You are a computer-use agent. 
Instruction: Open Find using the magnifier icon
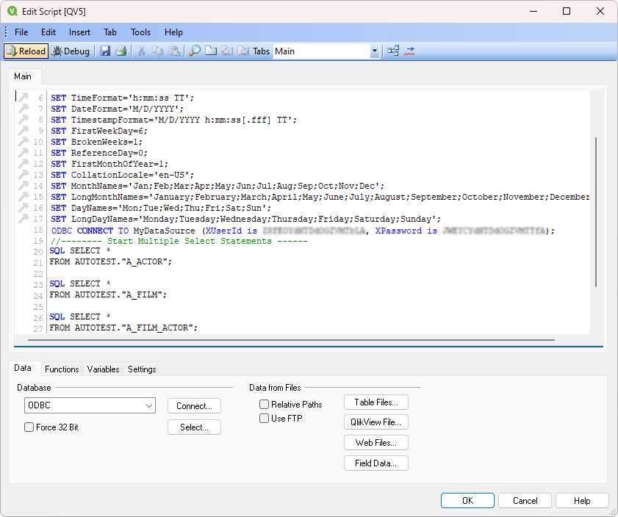(x=195, y=51)
